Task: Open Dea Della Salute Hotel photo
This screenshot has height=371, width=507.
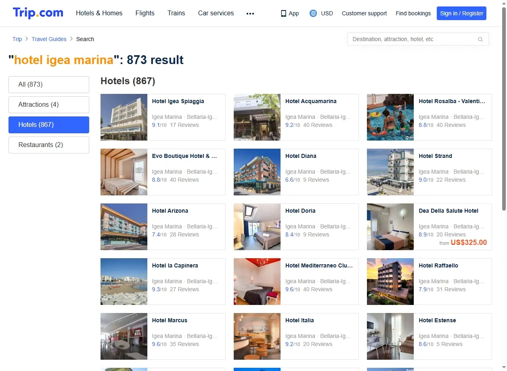Action: click(390, 227)
